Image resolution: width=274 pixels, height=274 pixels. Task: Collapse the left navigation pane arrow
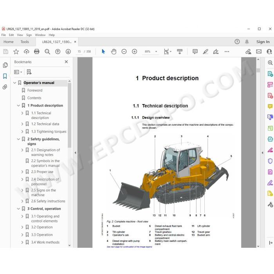click(x=75, y=153)
